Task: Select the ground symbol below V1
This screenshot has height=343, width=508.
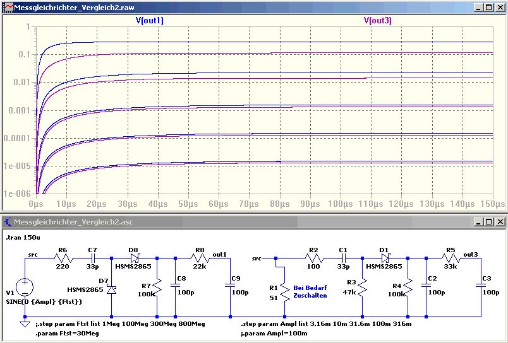Action: tap(25, 323)
